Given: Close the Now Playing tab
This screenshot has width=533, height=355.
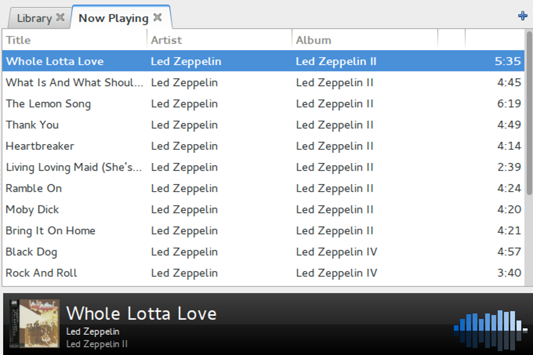Looking at the screenshot, I should (158, 18).
